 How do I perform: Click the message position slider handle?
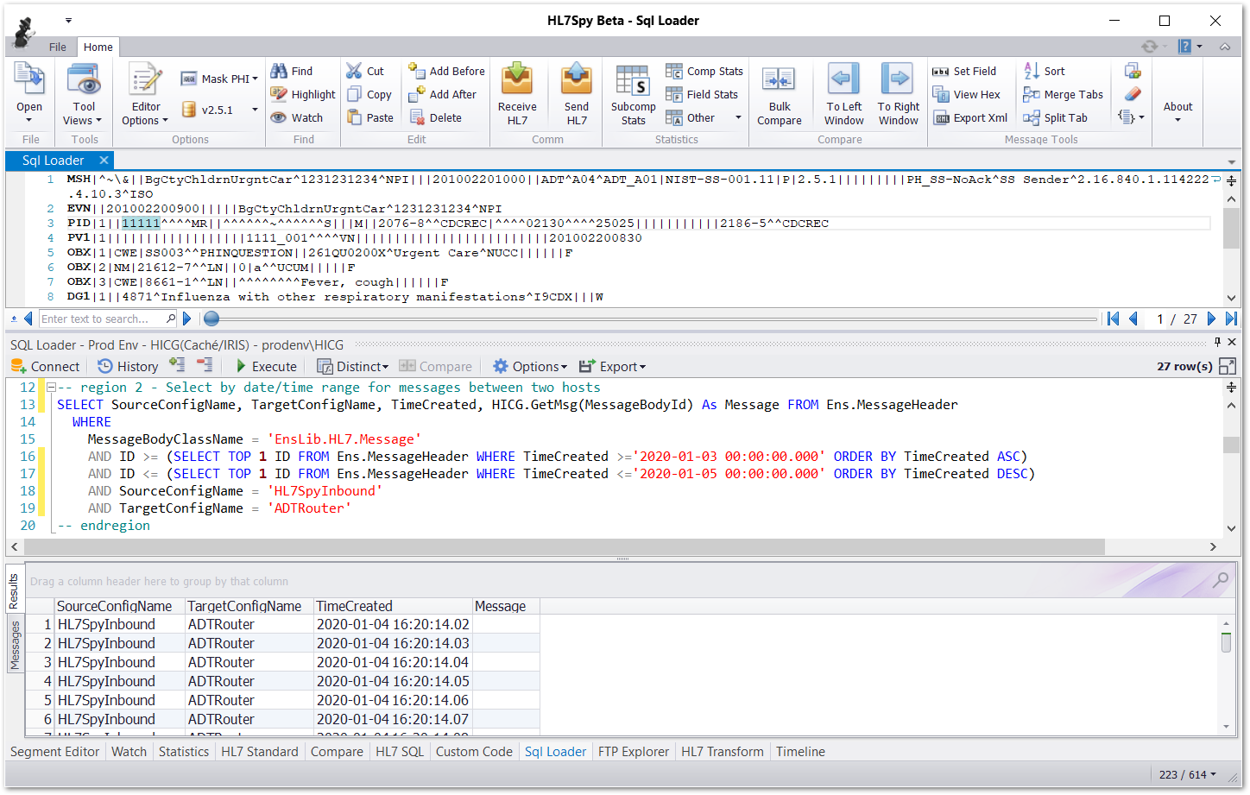[x=211, y=319]
